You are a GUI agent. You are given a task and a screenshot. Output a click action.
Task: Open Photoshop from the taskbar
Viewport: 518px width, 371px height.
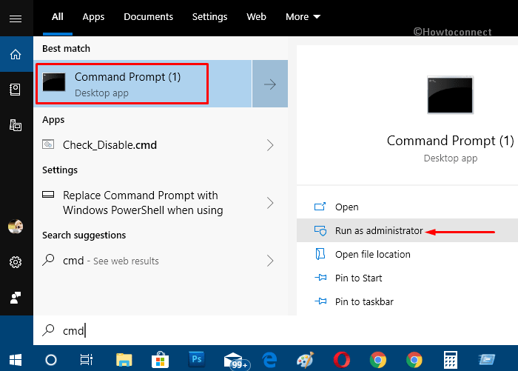click(x=197, y=359)
